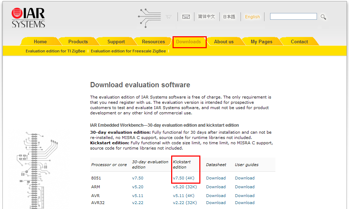Focus the site search input field
This screenshot has width=349, height=209.
point(293,17)
